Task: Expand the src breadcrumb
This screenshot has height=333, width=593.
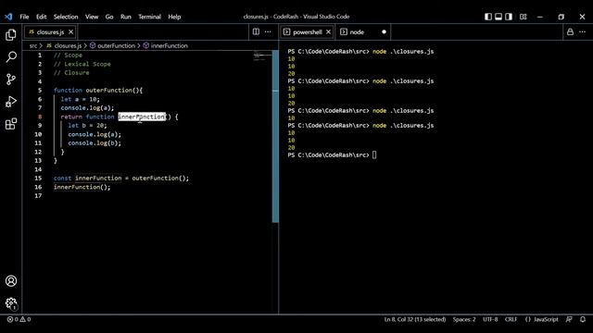Action: click(33, 45)
